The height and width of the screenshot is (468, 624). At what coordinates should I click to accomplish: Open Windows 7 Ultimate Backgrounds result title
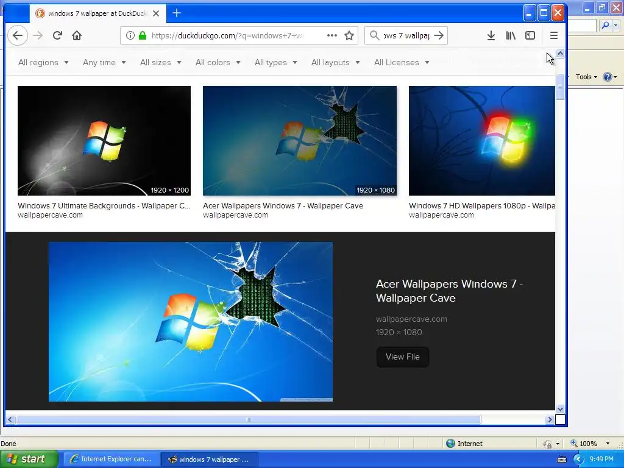click(x=104, y=206)
